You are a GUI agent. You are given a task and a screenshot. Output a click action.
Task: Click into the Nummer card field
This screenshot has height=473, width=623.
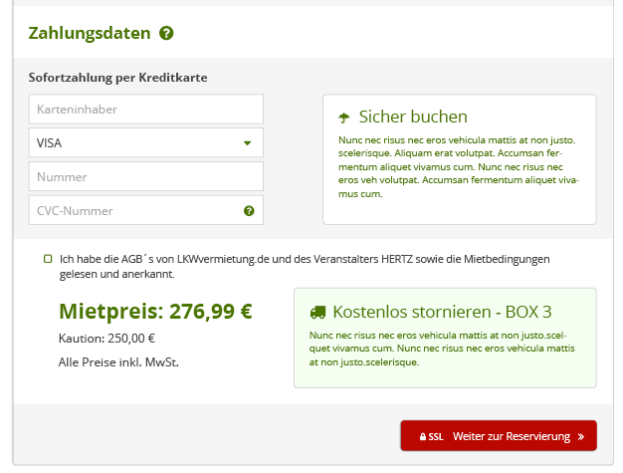[x=145, y=176]
